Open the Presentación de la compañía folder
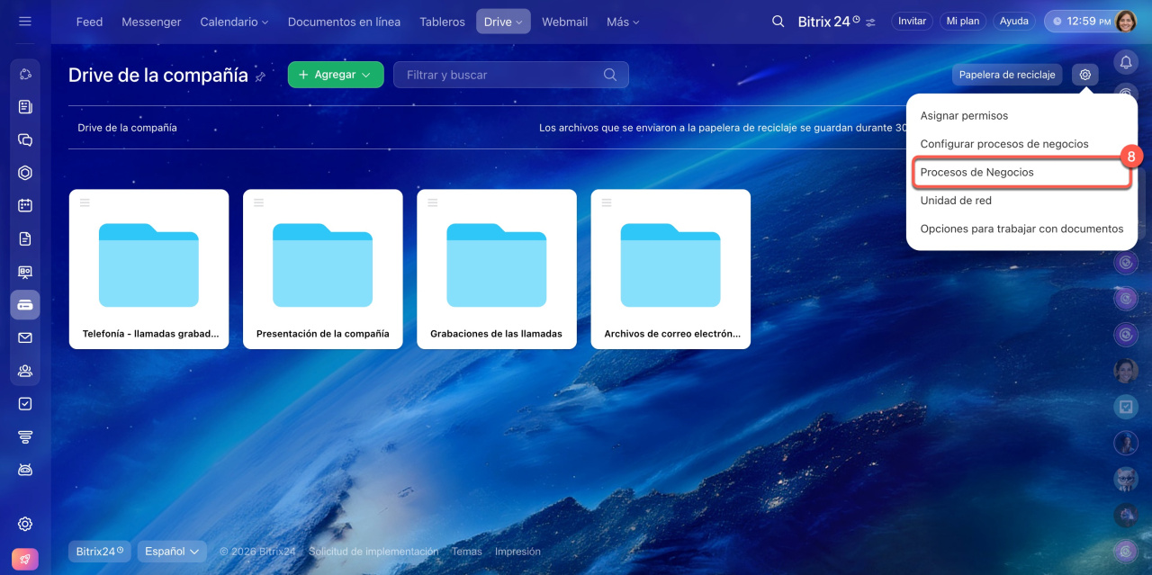Viewport: 1152px width, 575px height. (x=322, y=268)
